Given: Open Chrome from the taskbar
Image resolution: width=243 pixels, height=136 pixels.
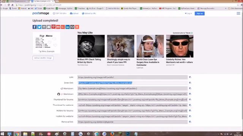Looking at the screenshot, I should click(17, 134).
